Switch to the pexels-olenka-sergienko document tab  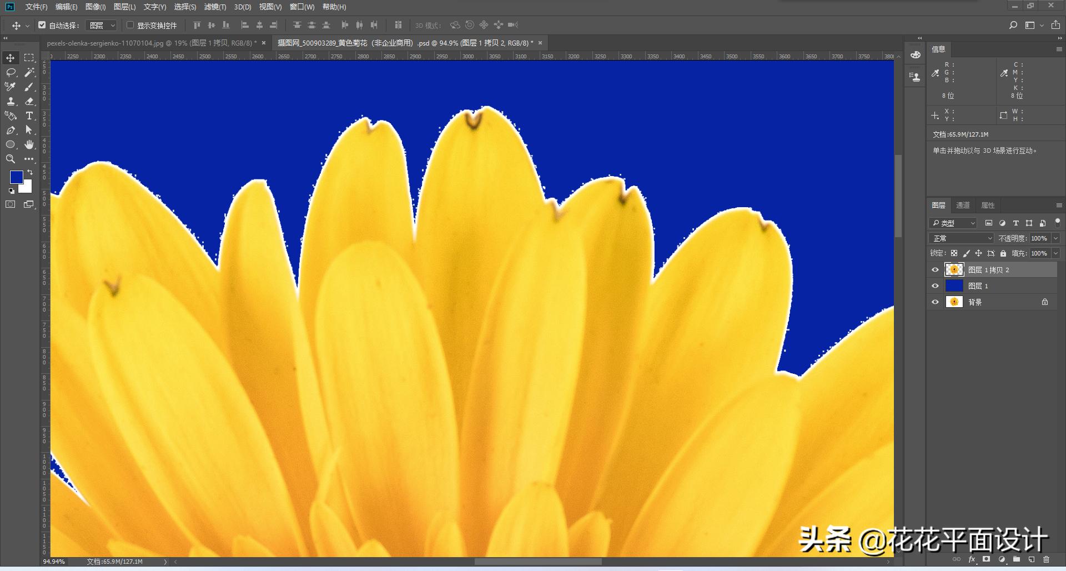(151, 43)
